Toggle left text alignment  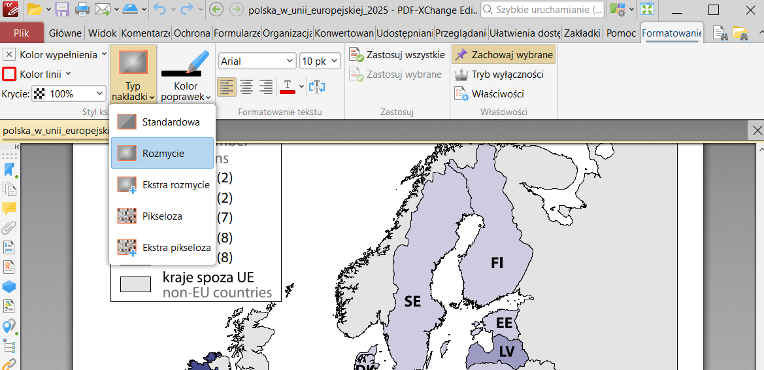(226, 86)
